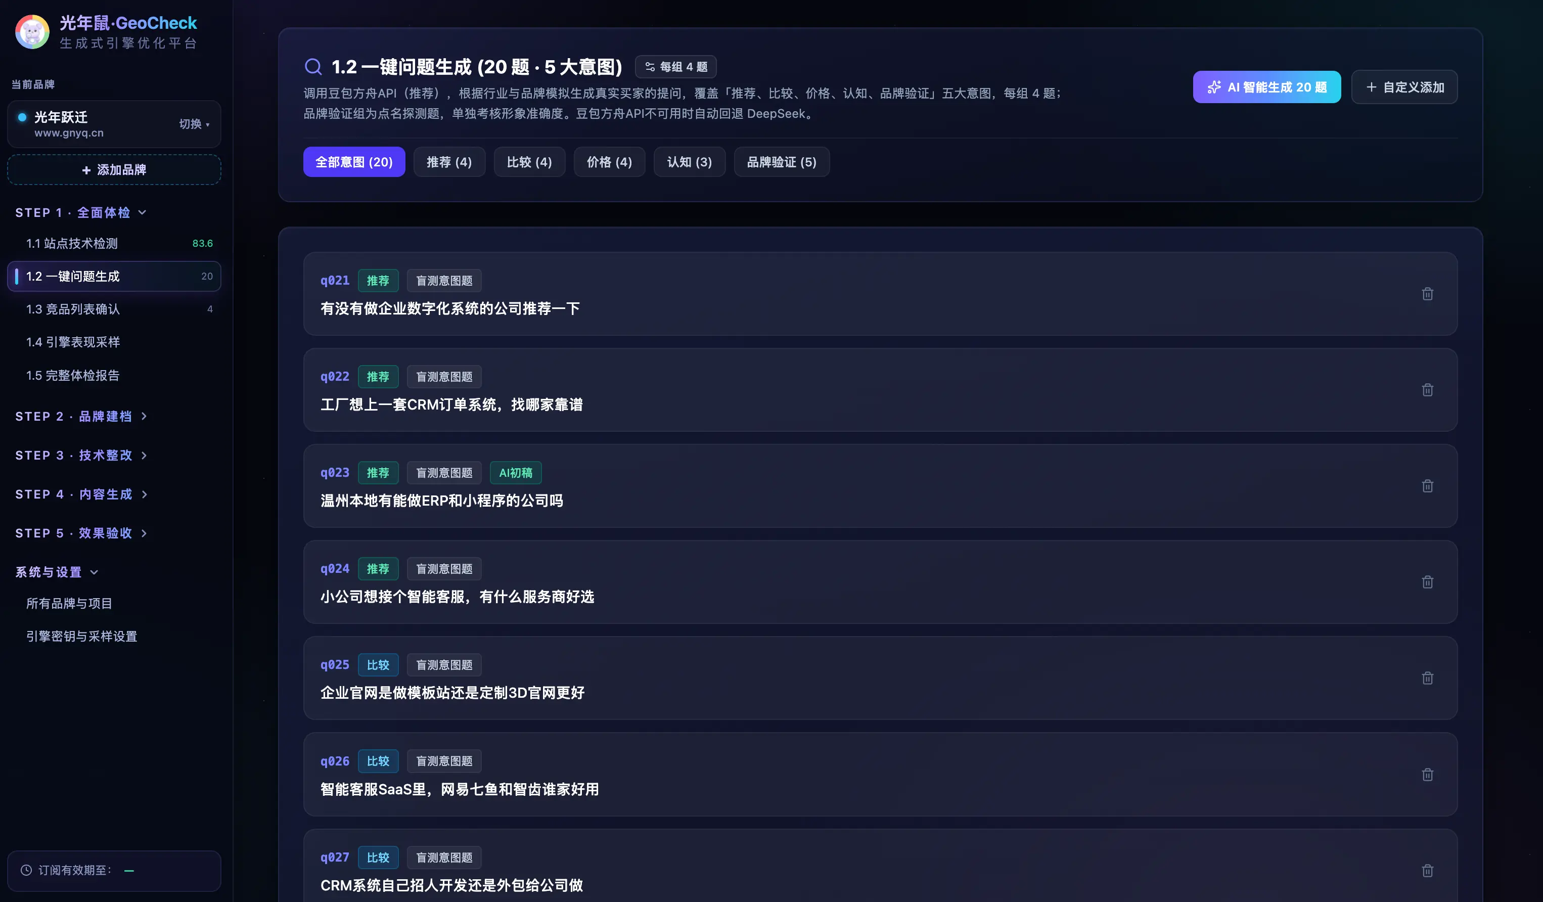This screenshot has width=1543, height=902.
Task: View the 品牌验证 (5) tab
Action: [781, 162]
